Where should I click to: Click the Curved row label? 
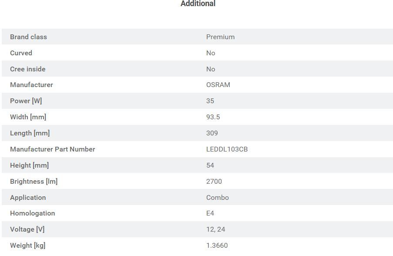[21, 53]
